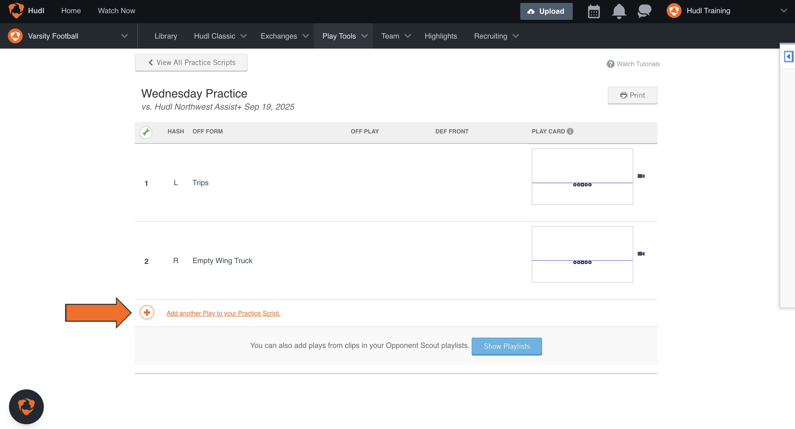The width and height of the screenshot is (795, 429).
Task: Click Add another Play to your Practice Script
Action: click(224, 313)
